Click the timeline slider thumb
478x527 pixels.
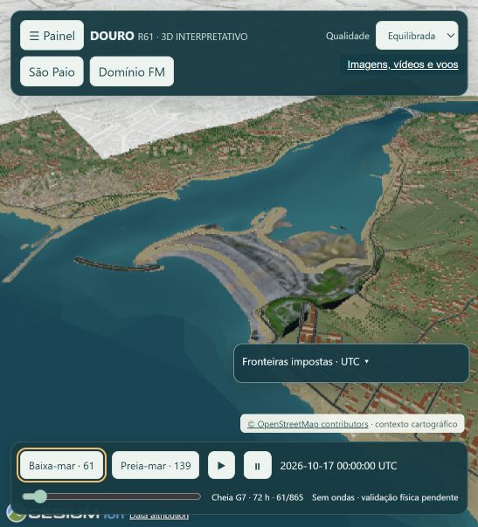click(x=40, y=496)
